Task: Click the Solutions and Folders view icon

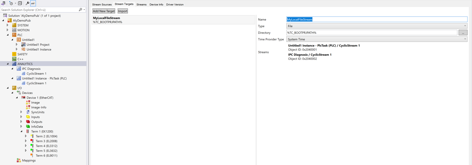Action: (3, 3)
